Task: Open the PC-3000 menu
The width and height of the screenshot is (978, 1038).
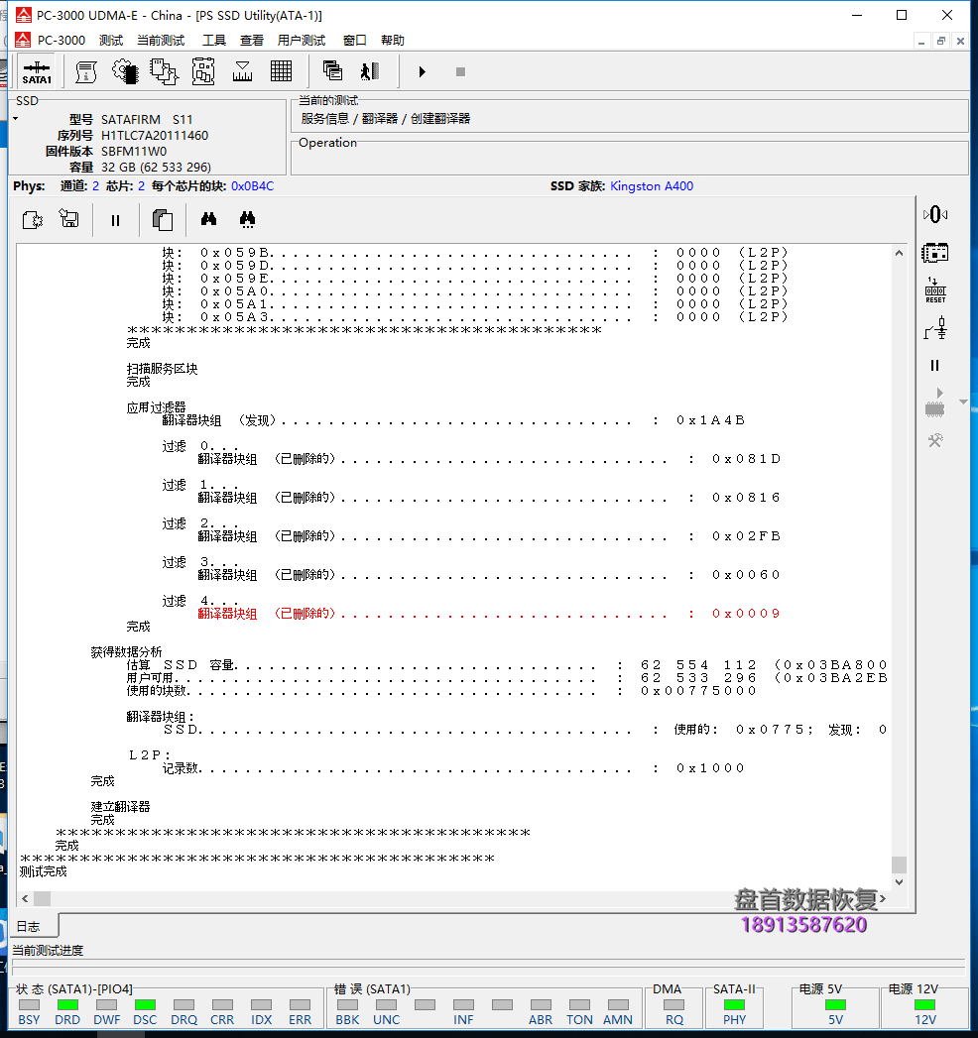Action: [x=61, y=41]
